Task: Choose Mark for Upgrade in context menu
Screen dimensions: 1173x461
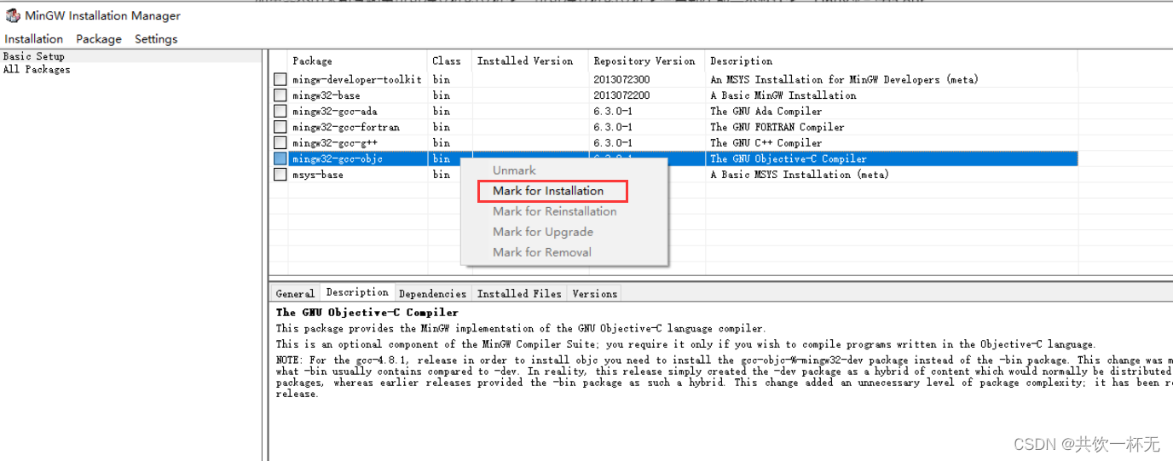Action: (x=543, y=232)
